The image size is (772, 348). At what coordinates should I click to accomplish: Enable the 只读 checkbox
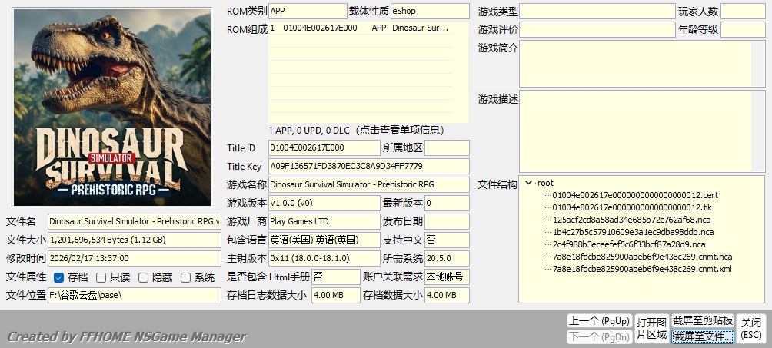(101, 277)
